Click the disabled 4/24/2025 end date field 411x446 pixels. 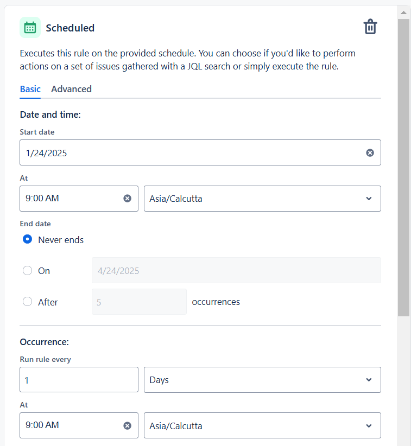(x=236, y=271)
